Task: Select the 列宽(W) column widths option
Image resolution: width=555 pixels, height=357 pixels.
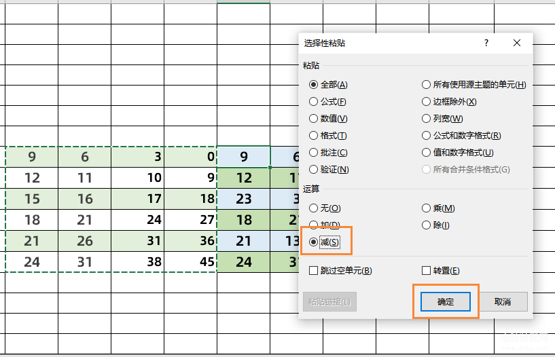Action: point(442,118)
